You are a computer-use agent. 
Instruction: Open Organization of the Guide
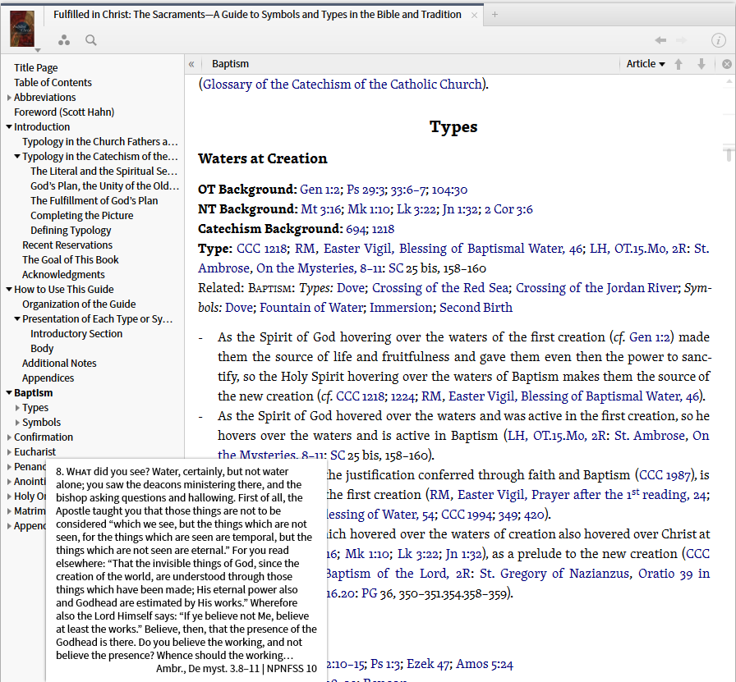pos(79,304)
